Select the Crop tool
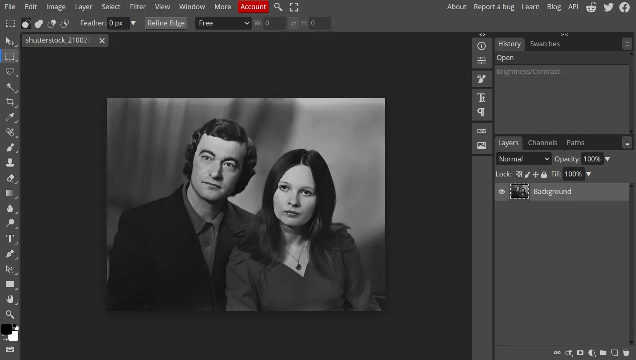 [10, 102]
